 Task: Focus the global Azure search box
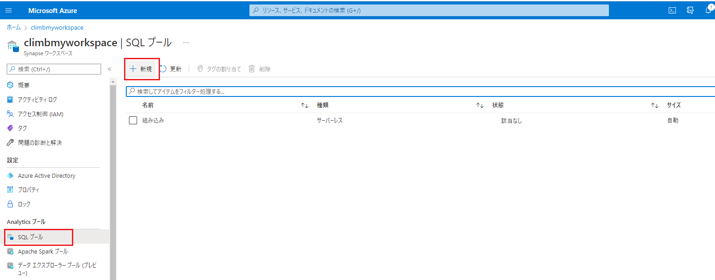(429, 10)
